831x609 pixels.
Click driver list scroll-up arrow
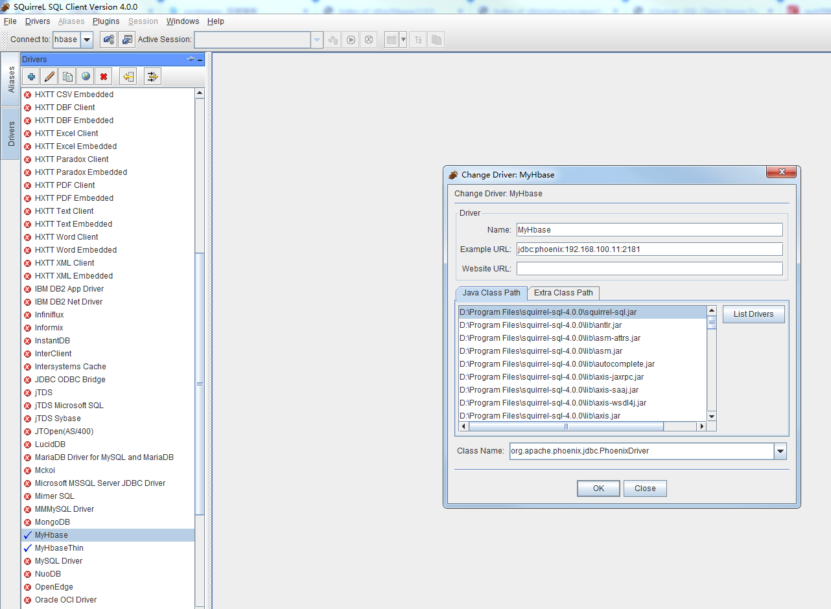(200, 93)
